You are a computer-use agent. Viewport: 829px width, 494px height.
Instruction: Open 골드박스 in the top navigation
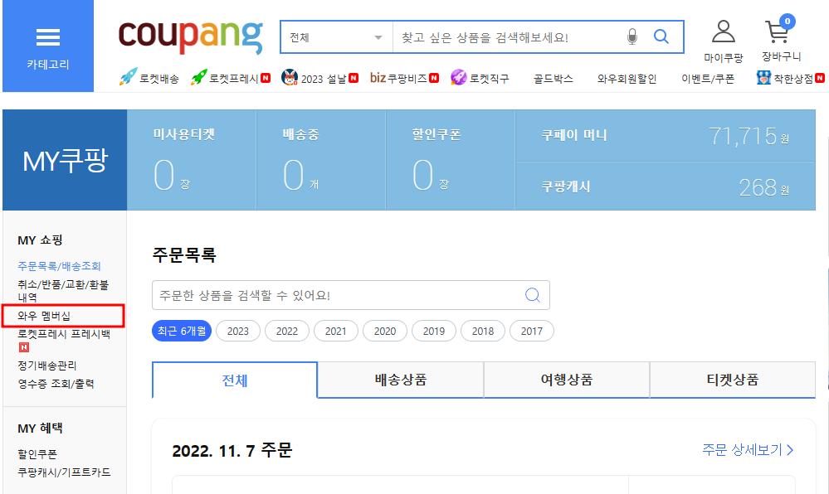553,79
